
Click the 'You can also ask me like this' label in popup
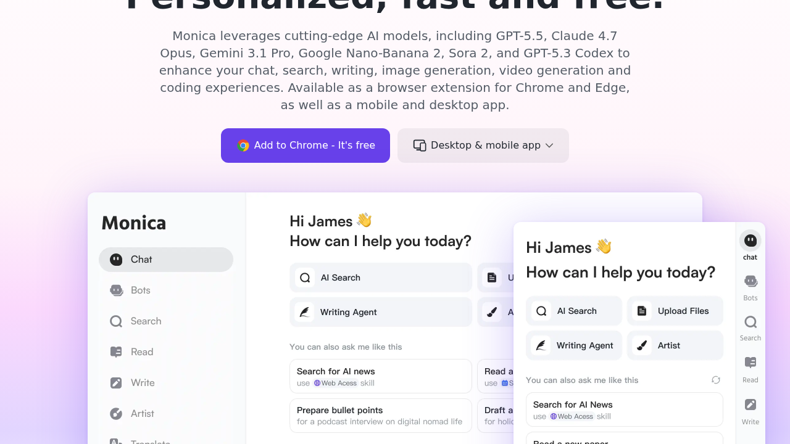click(582, 380)
